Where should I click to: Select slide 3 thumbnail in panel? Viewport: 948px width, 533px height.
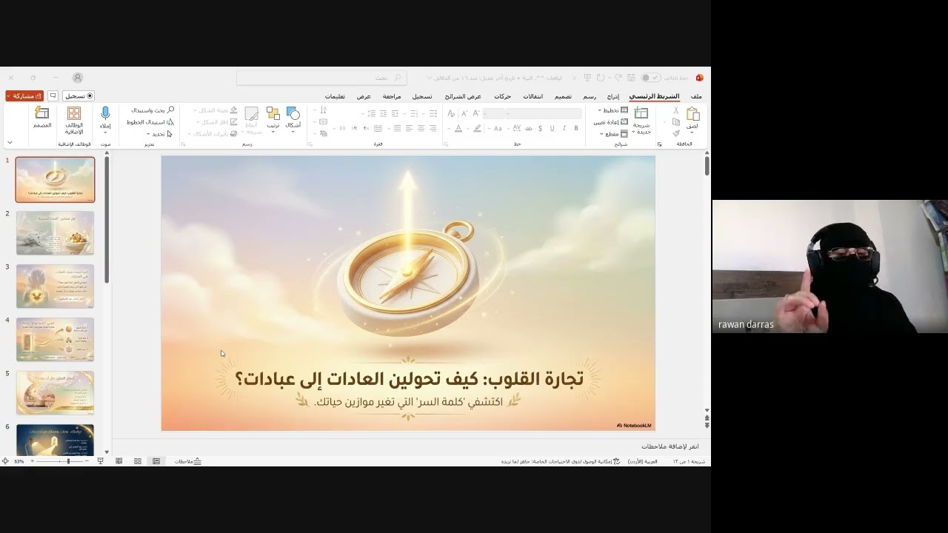[x=55, y=286]
